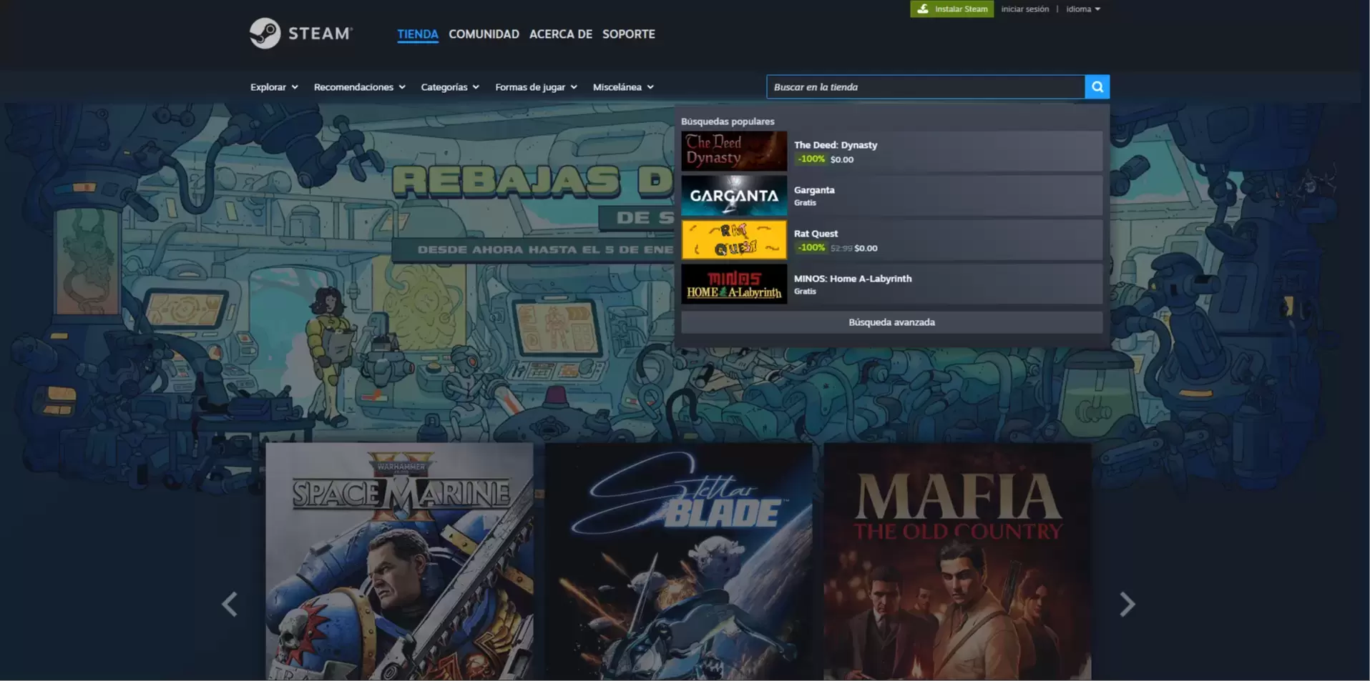Screen dimensions: 1370x681
Task: Go to previous carousel slide arrow
Action: (x=230, y=605)
